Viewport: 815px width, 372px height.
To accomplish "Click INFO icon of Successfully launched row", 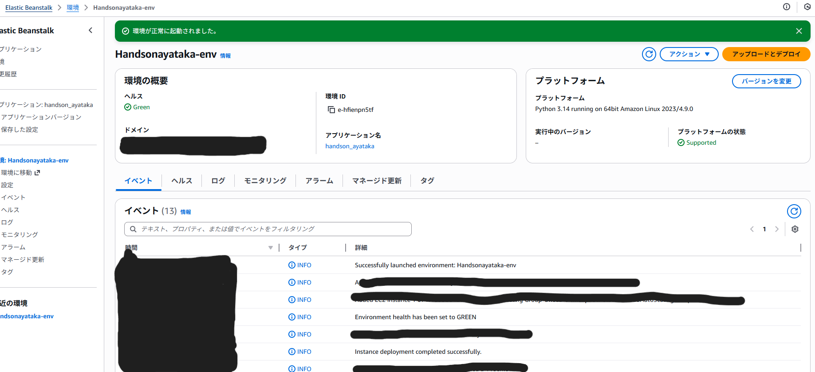I will pos(292,265).
